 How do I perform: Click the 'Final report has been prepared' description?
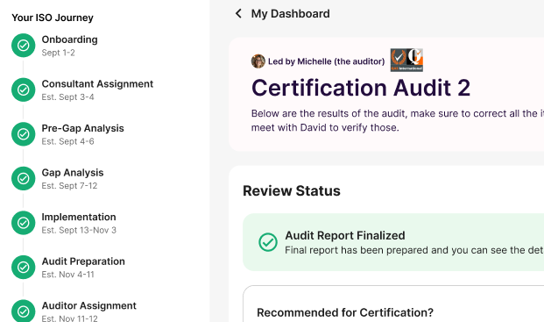[x=414, y=250]
